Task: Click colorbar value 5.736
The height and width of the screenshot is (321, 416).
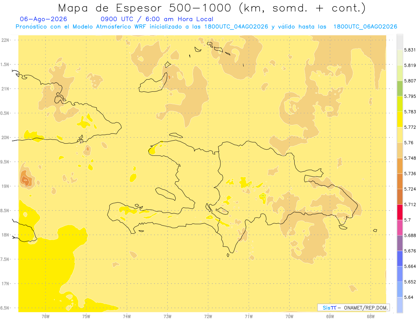Action: click(x=410, y=173)
